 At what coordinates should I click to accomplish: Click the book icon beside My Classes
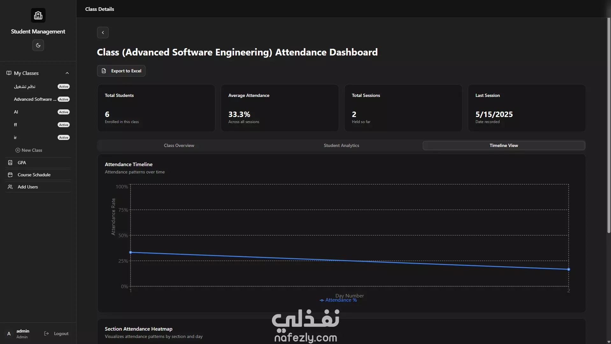(x=9, y=73)
